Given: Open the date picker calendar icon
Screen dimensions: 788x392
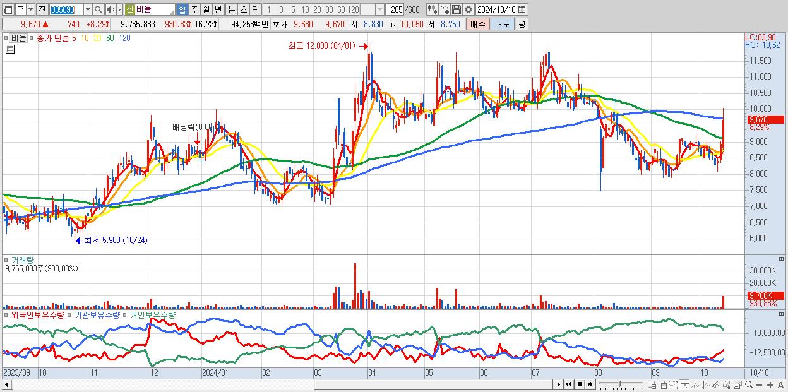Looking at the screenshot, I should (x=522, y=9).
